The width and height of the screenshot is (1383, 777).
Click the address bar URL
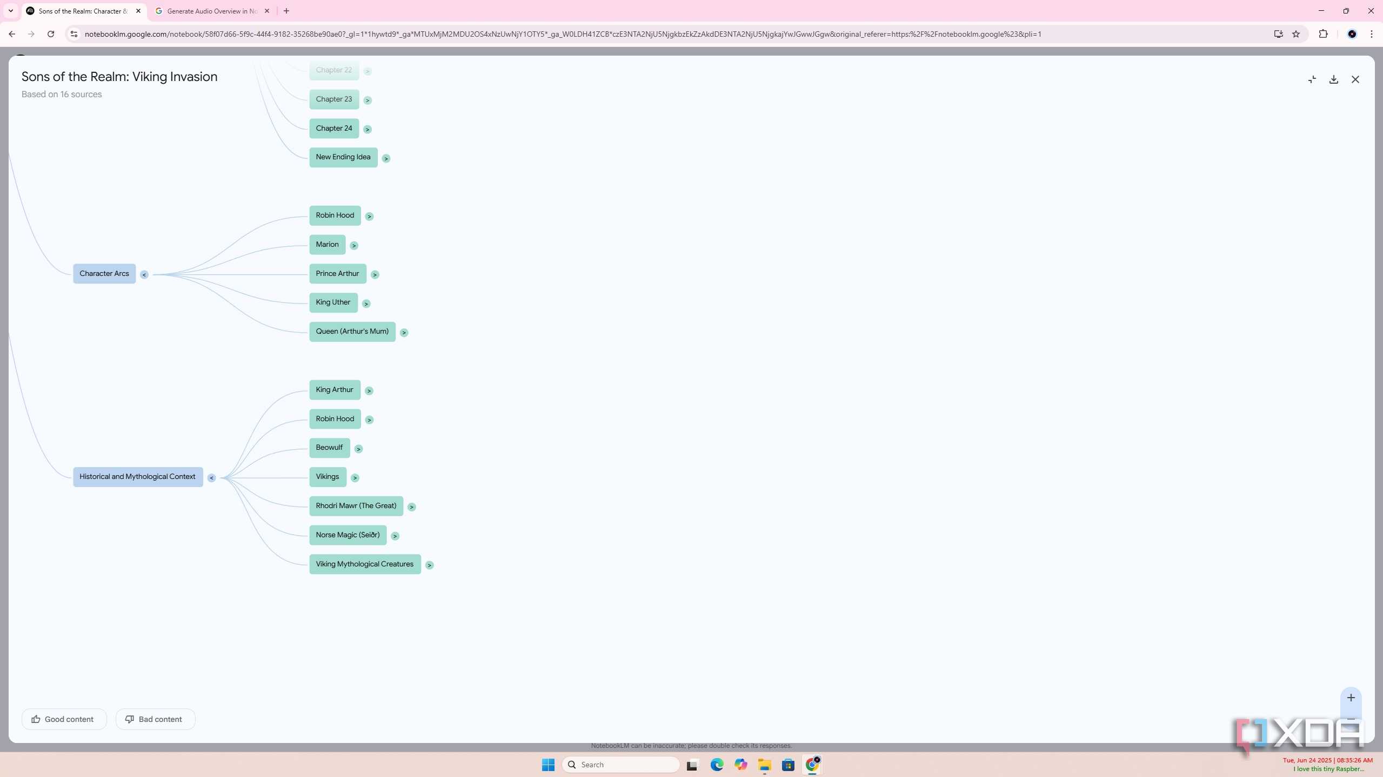[563, 34]
